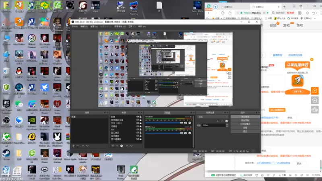
Task: Float the 来源 sources dock panel
Action: [139, 113]
